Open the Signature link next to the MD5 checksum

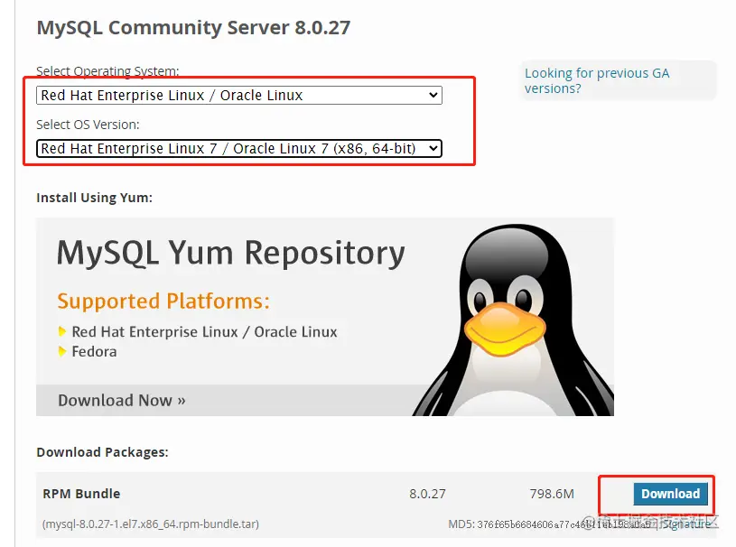685,524
